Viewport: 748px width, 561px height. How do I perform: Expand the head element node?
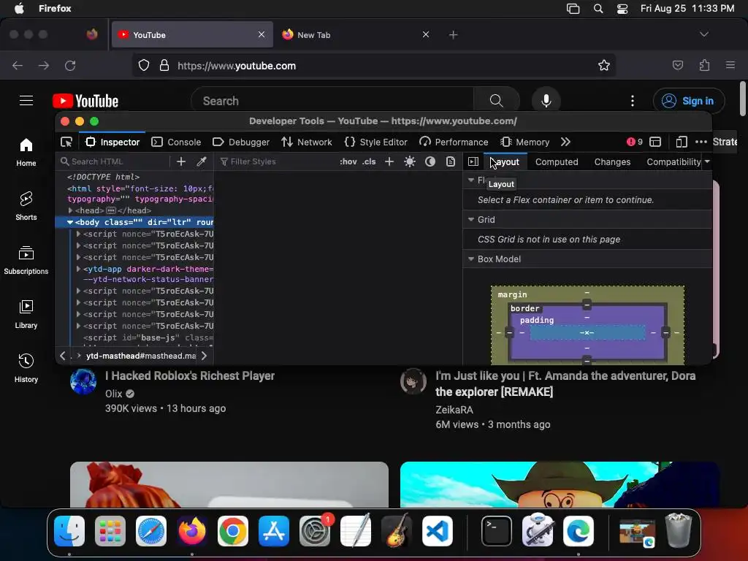pos(71,210)
